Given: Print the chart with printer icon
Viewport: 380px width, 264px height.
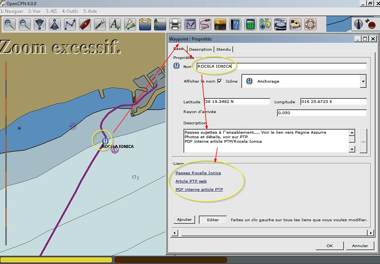Looking at the screenshot, I should [x=175, y=24].
